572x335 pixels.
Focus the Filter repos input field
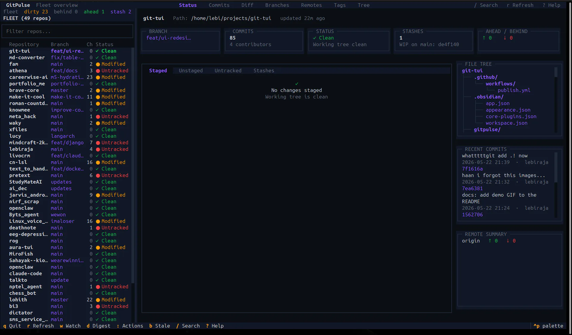pos(67,31)
